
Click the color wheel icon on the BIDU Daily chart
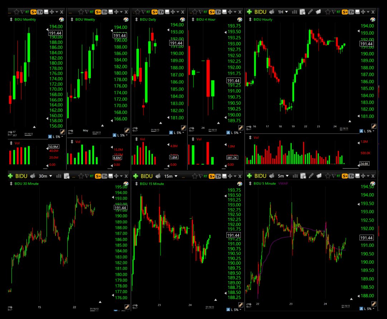pos(182,19)
